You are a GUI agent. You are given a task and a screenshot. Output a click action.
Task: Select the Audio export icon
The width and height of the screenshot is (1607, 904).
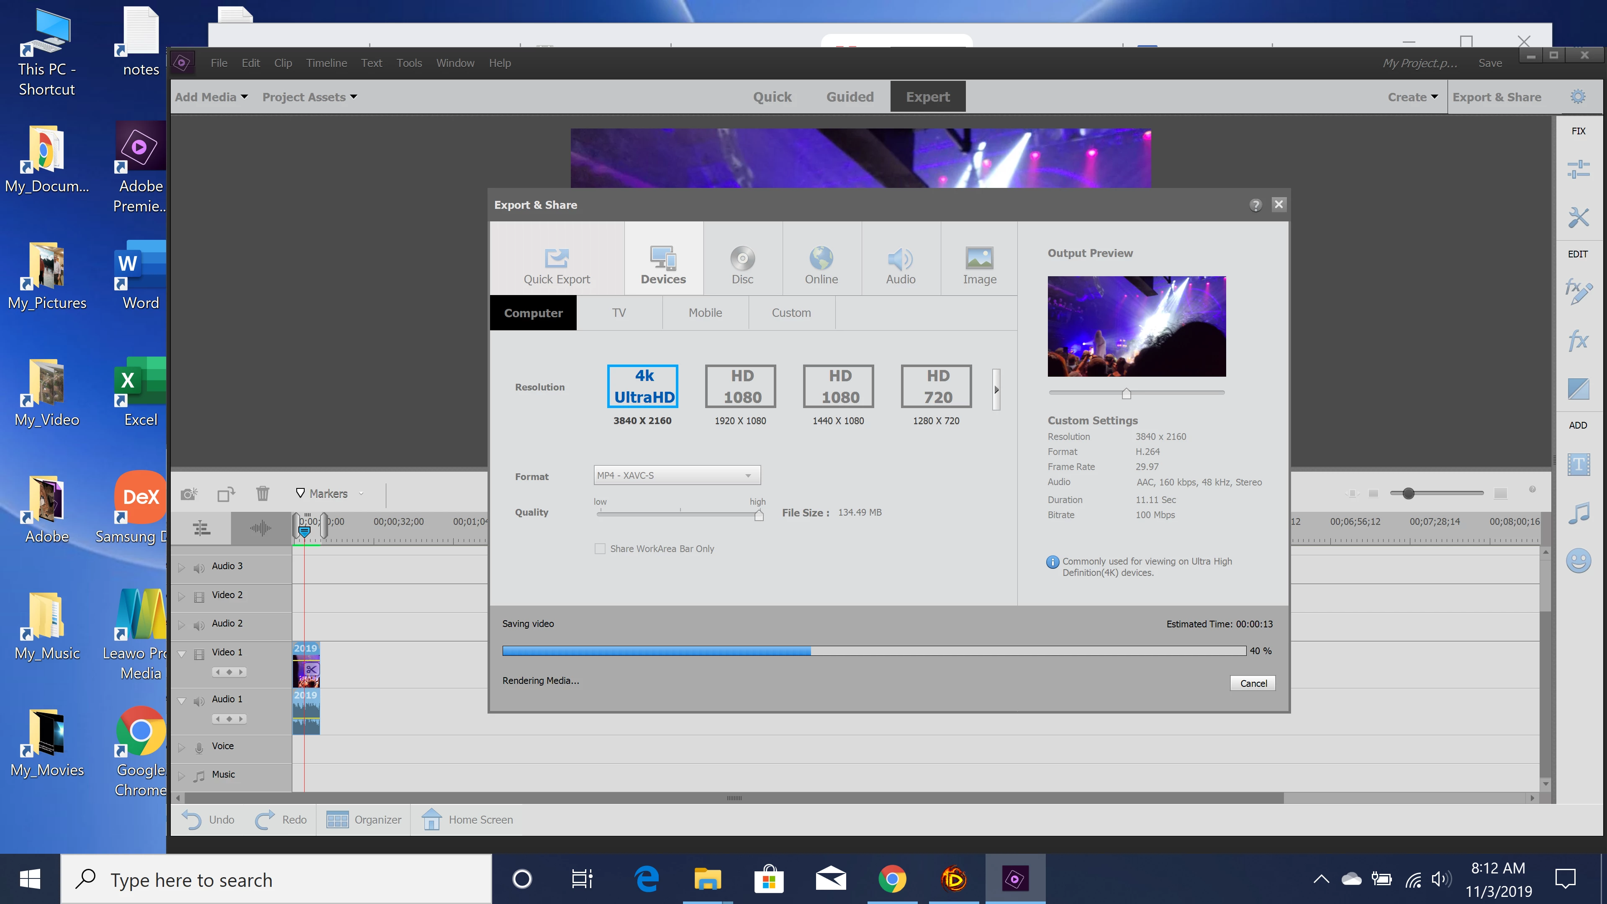pyautogui.click(x=900, y=258)
